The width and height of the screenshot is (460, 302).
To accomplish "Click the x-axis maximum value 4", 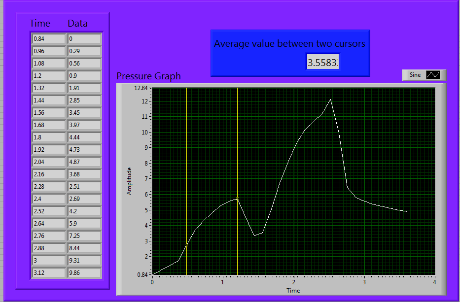I will [434, 282].
